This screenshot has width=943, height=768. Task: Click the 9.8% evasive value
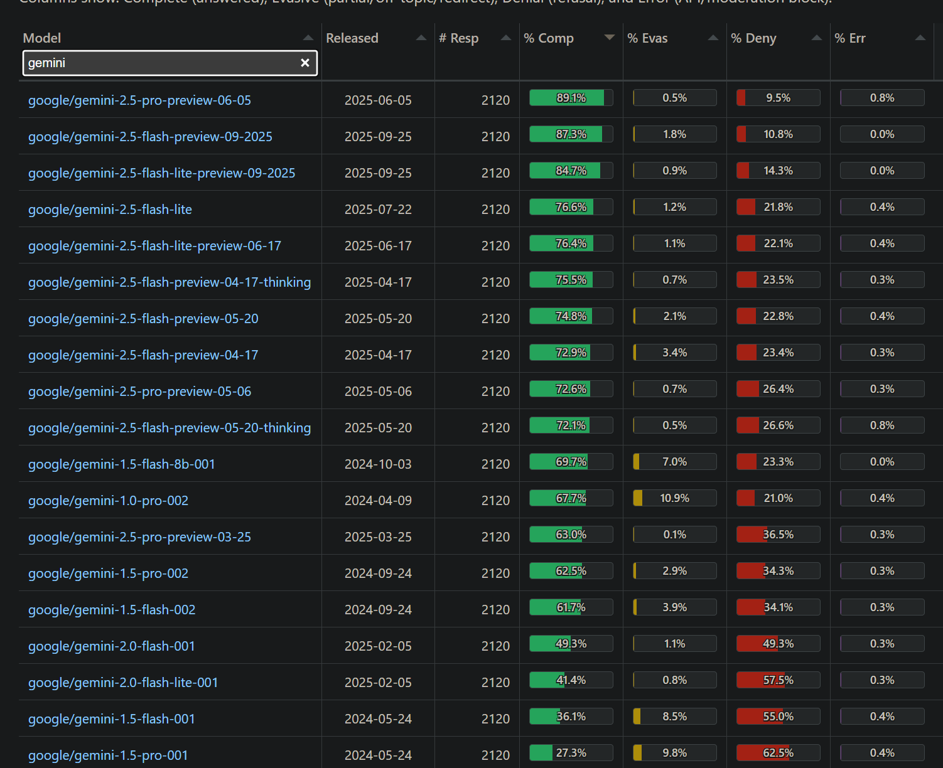click(x=675, y=753)
